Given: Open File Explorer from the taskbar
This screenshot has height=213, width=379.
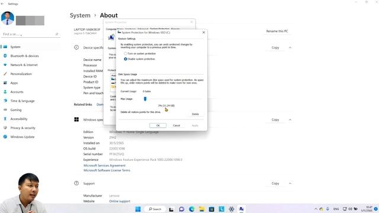Looking at the screenshot, I should point(201,209).
